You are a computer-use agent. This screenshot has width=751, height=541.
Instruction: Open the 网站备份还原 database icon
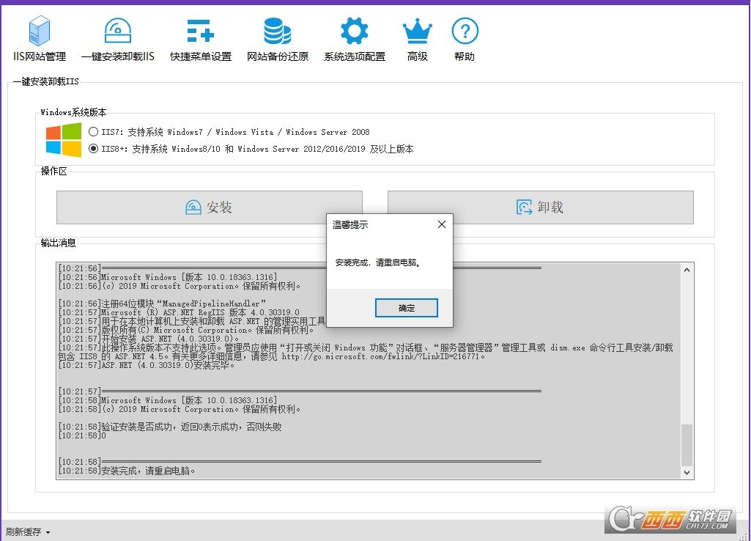click(x=277, y=31)
